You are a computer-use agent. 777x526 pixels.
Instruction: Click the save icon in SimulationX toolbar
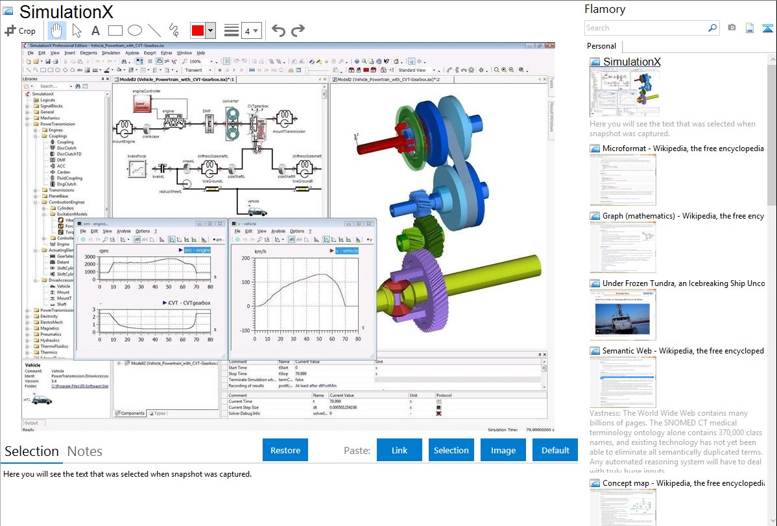47,62
